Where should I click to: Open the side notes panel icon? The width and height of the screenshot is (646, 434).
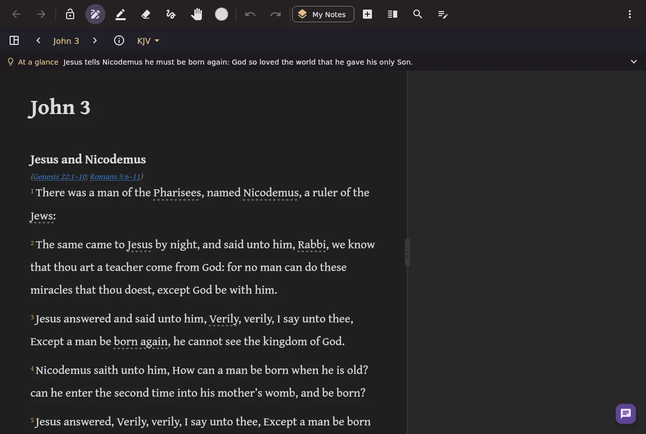click(x=393, y=14)
